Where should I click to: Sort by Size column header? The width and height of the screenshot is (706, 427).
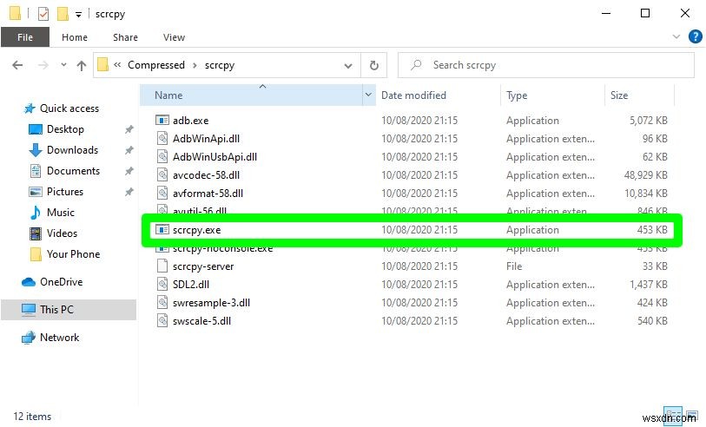pos(639,95)
